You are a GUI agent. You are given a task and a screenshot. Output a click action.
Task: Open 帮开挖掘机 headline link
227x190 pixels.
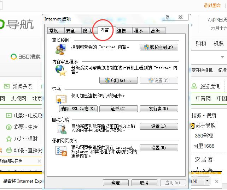(202, 70)
